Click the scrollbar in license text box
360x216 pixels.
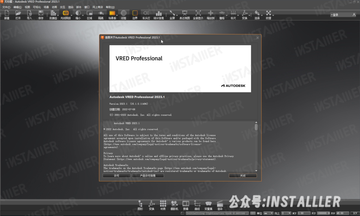[256, 127]
